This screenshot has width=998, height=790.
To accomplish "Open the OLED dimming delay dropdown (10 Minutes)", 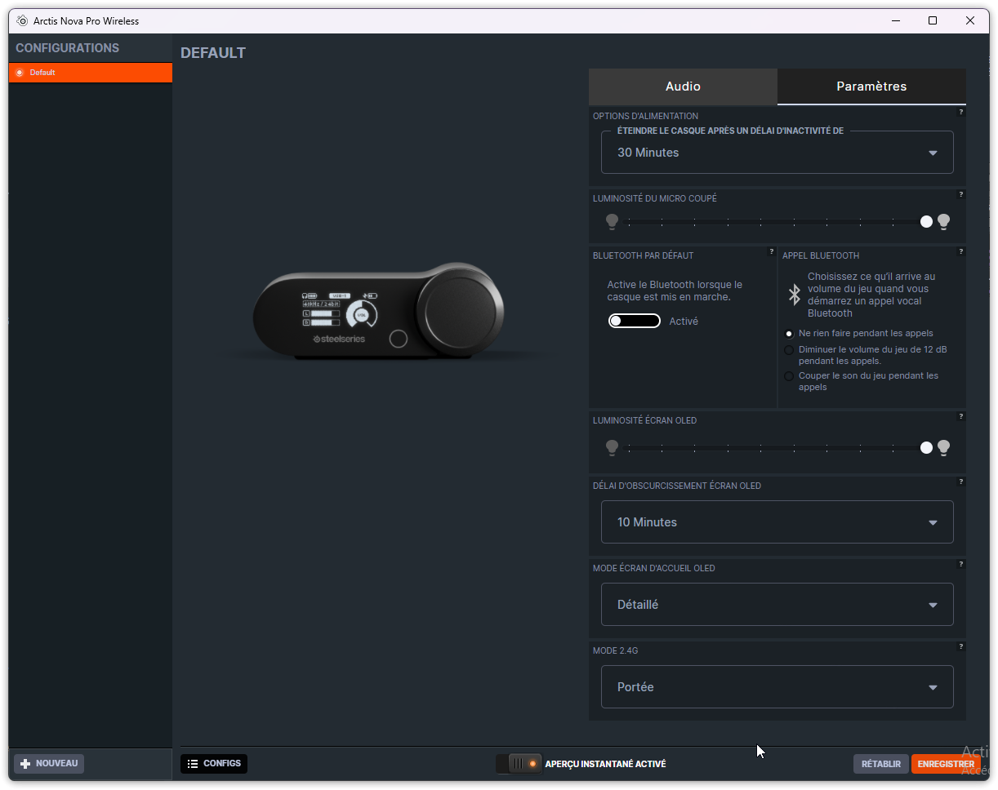I will pos(777,522).
